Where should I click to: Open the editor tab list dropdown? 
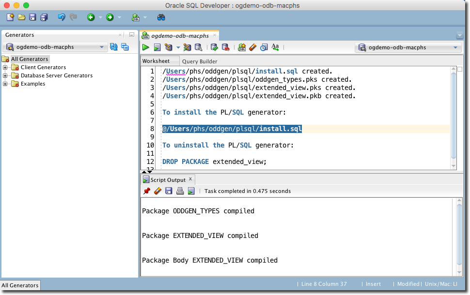[459, 36]
